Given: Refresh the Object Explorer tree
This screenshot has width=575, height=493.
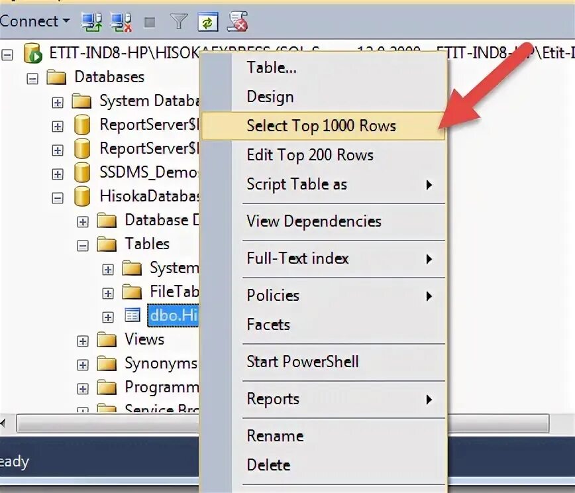Looking at the screenshot, I should [208, 21].
